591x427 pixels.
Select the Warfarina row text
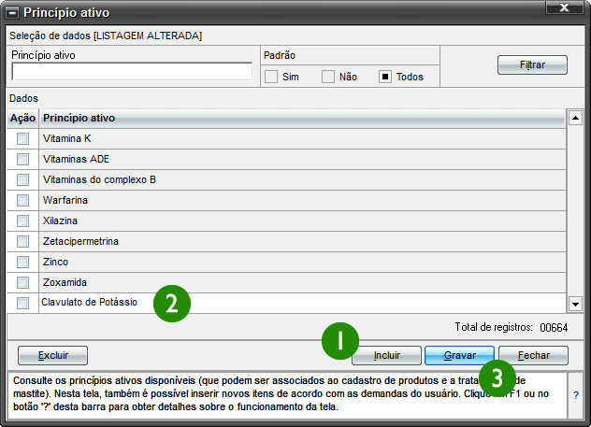(x=65, y=200)
